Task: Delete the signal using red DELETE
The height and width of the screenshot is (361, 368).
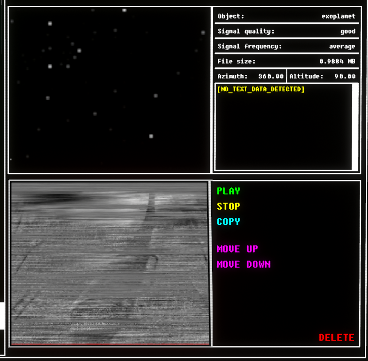Action: pyautogui.click(x=336, y=338)
